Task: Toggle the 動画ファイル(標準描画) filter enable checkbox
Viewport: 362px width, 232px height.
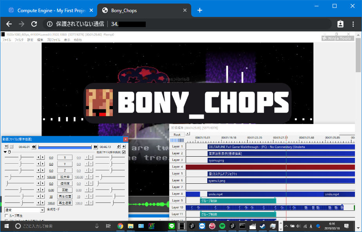Action: [124, 152]
